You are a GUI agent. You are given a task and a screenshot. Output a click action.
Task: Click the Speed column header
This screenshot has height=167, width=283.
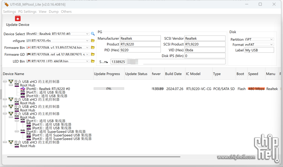click(256, 74)
